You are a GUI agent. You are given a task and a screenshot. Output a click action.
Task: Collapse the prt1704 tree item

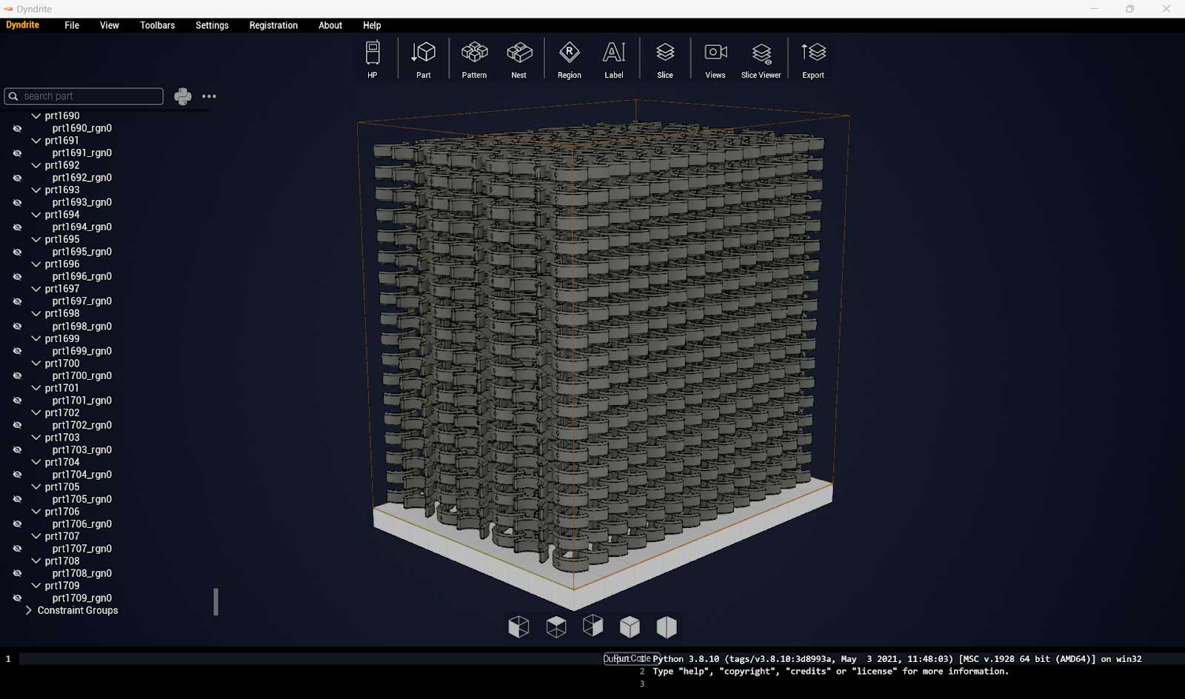click(x=36, y=462)
